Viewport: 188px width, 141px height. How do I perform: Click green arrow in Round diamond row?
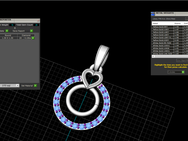(33, 38)
